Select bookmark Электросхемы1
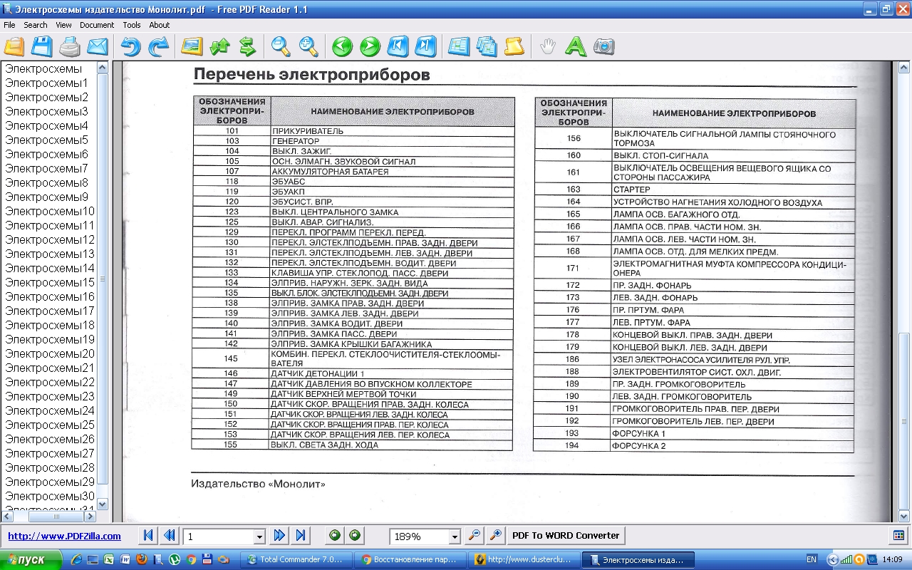 point(46,83)
